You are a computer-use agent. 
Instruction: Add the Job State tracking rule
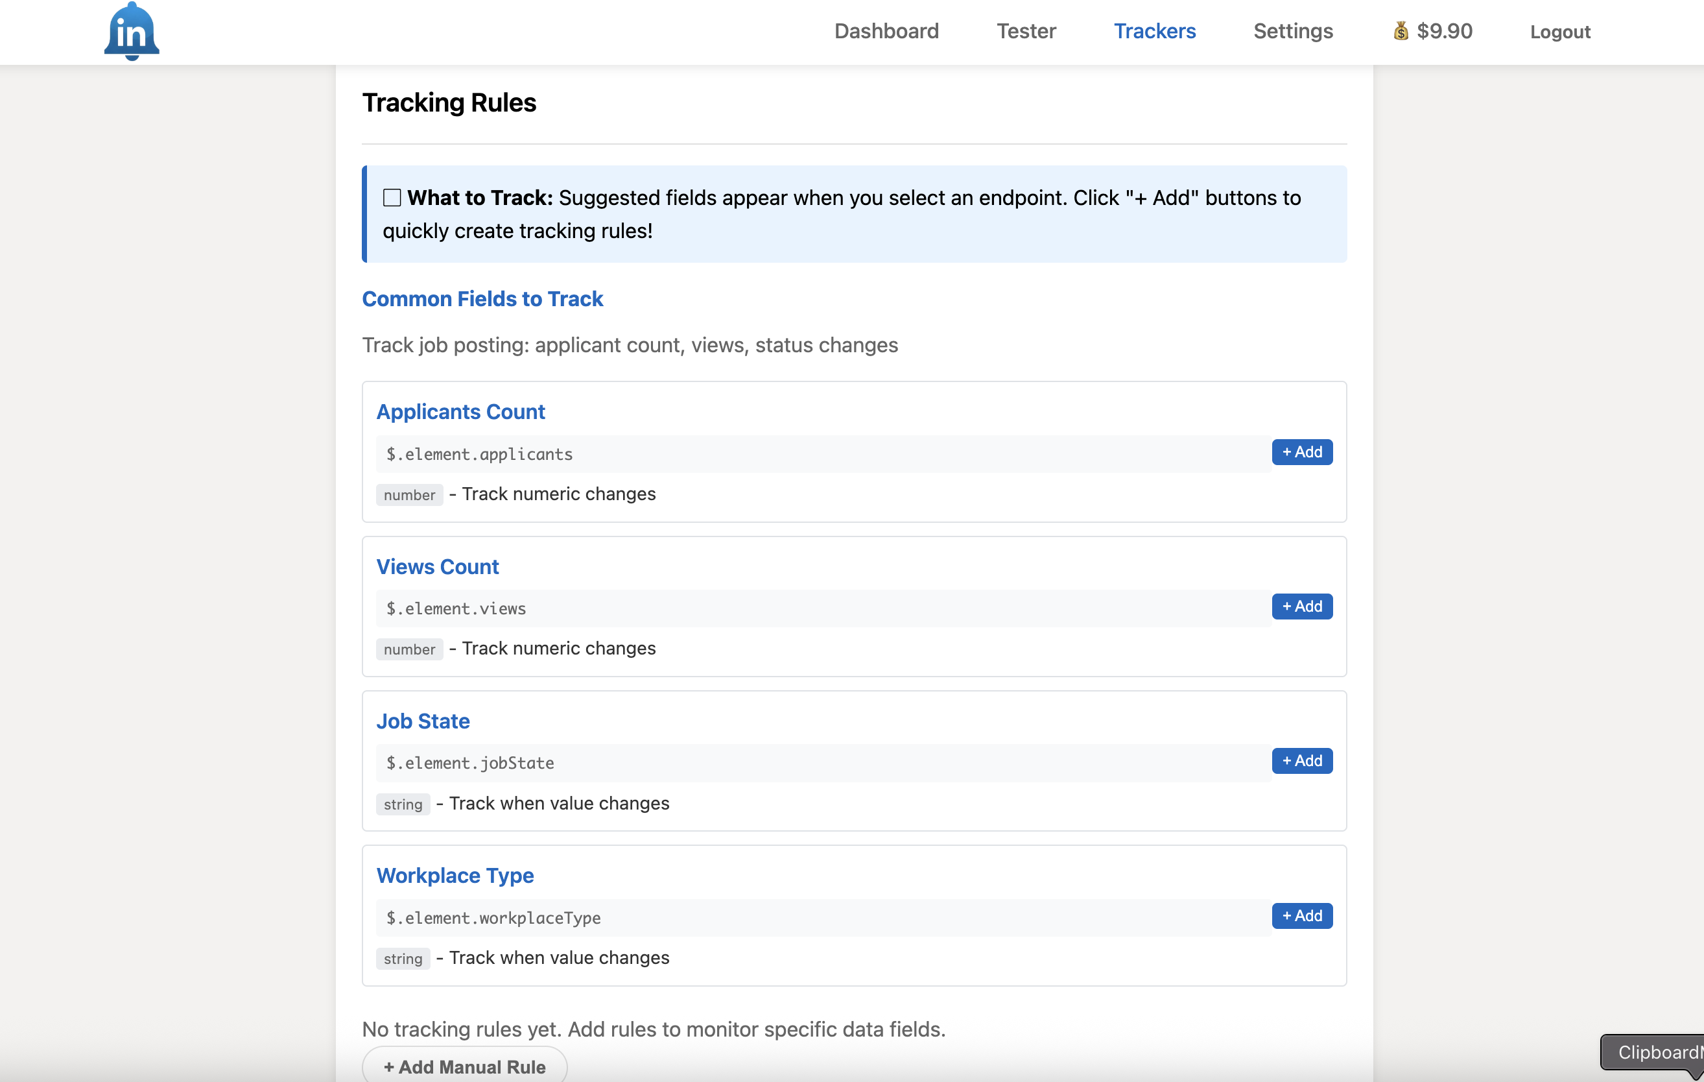(1301, 760)
